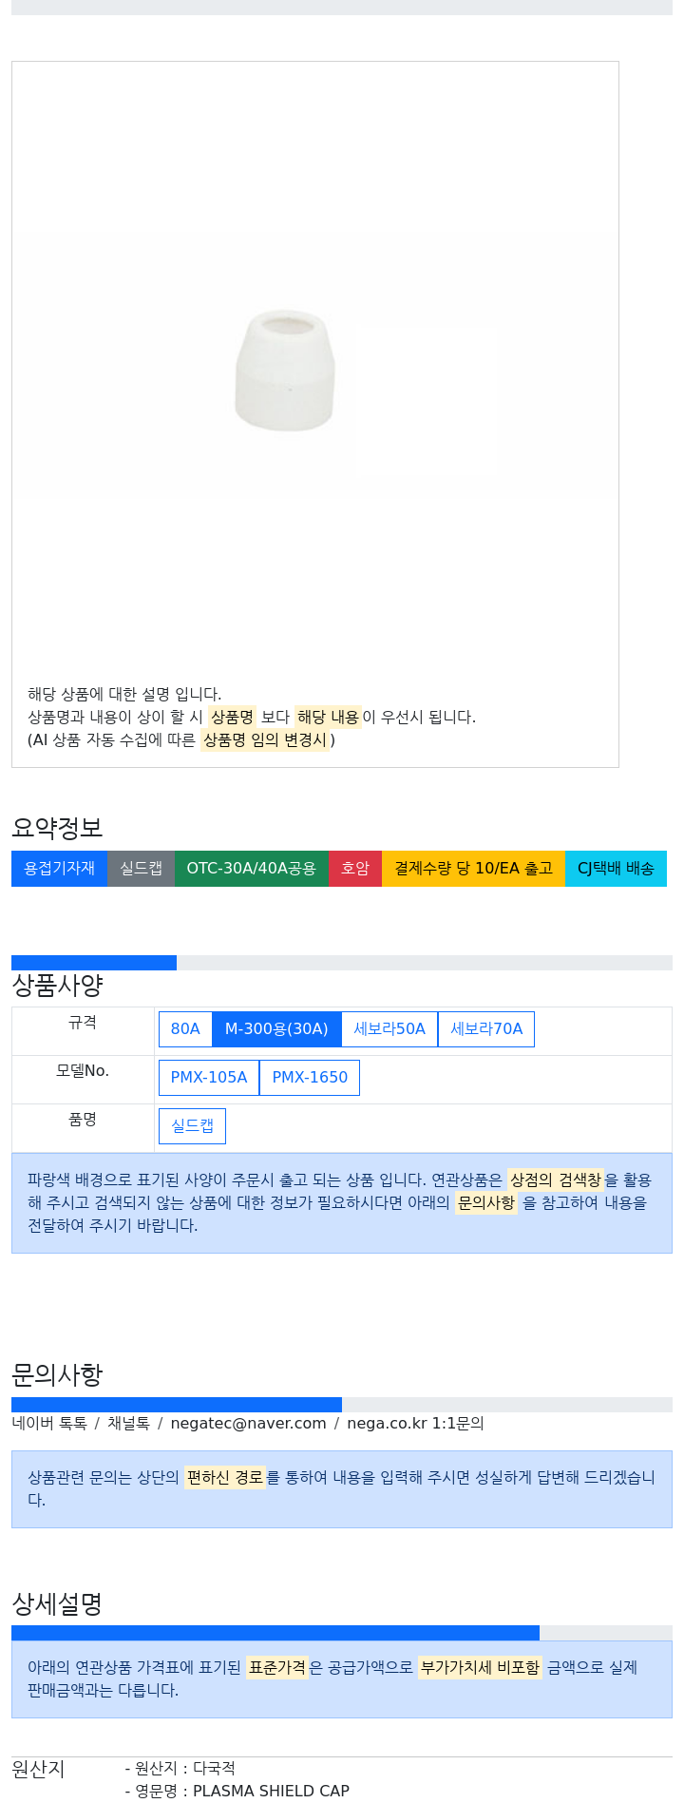Image resolution: width=684 pixels, height=1803 pixels.
Task: Click the 용접기자재 blue tag
Action: pyautogui.click(x=59, y=868)
